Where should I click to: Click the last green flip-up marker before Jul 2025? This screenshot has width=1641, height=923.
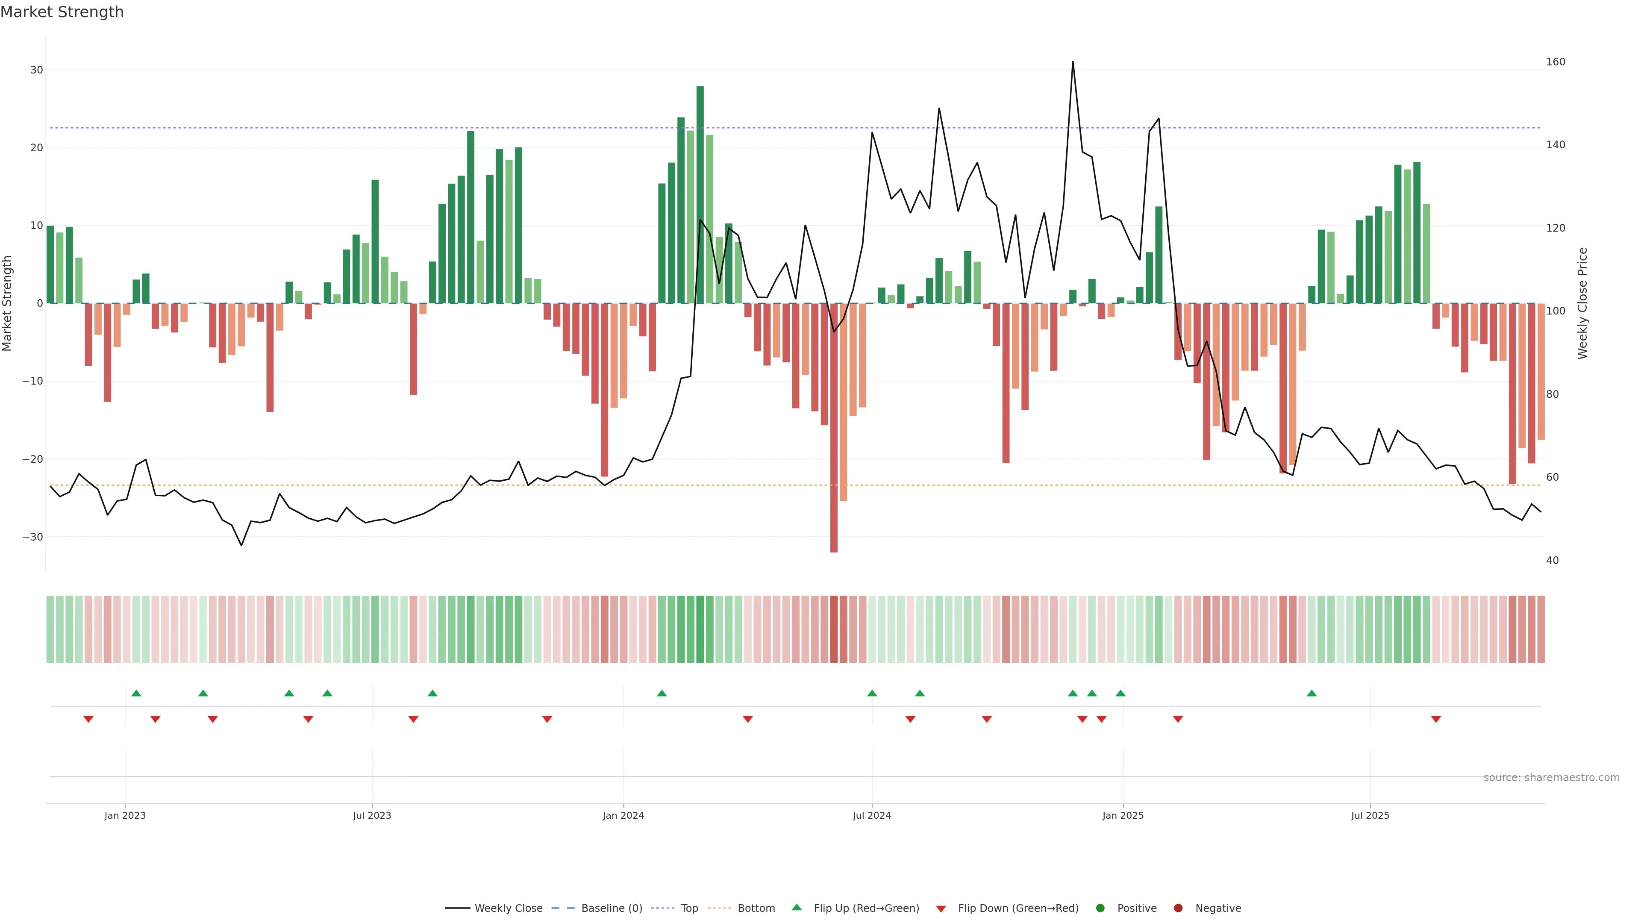coord(1312,693)
